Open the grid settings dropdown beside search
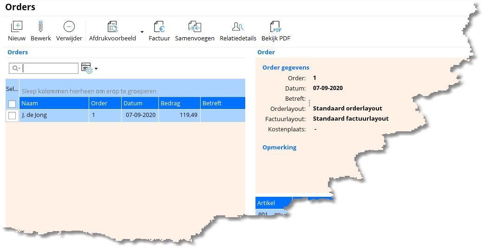484x252 pixels. 96,69
